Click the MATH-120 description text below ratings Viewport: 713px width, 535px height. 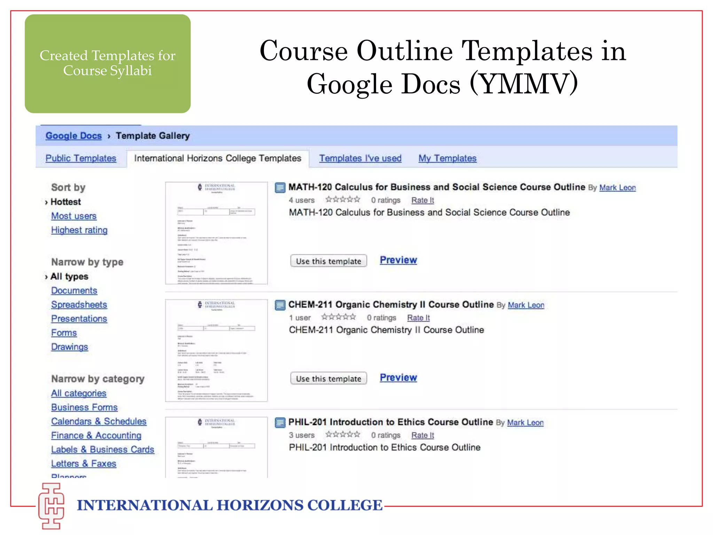429,212
